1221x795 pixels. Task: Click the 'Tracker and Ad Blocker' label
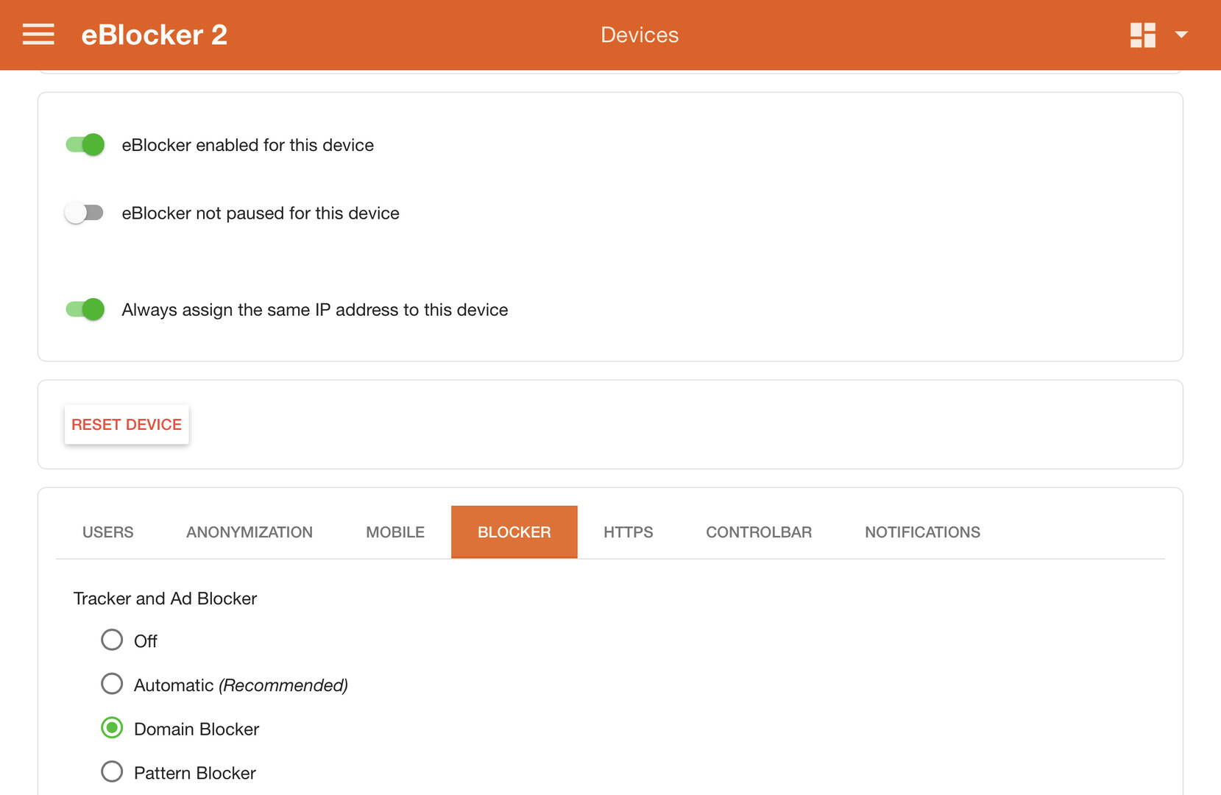click(165, 598)
